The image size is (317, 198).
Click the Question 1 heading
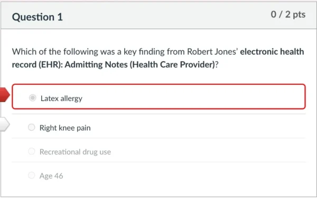38,17
